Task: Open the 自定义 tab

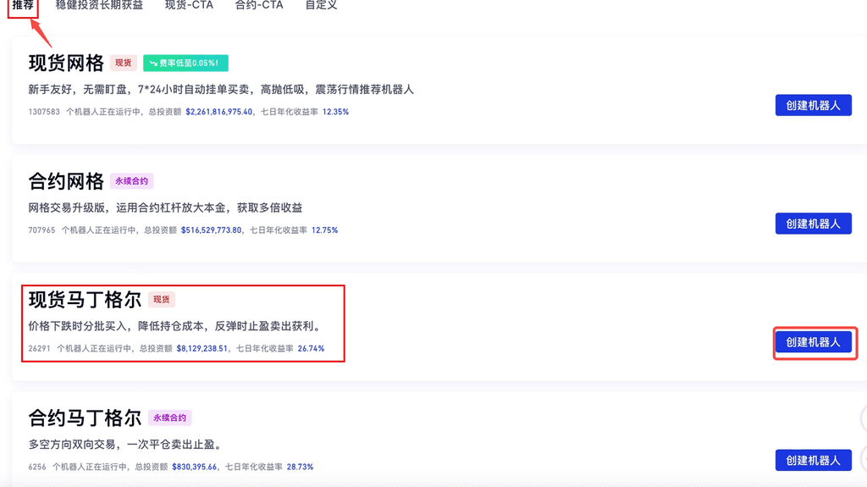Action: [x=321, y=5]
